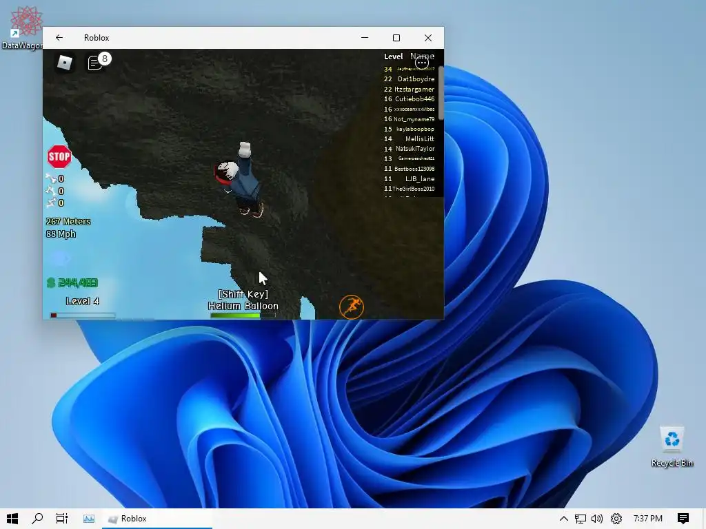Open the DataWagon desktop shortcut
The image size is (706, 529).
[x=25, y=27]
